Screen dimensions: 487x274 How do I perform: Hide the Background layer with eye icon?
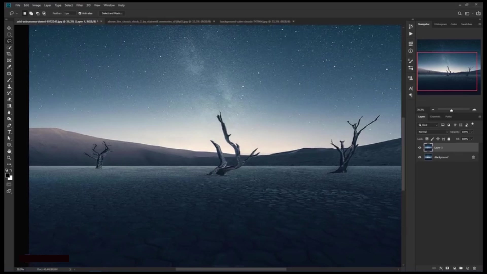point(420,157)
